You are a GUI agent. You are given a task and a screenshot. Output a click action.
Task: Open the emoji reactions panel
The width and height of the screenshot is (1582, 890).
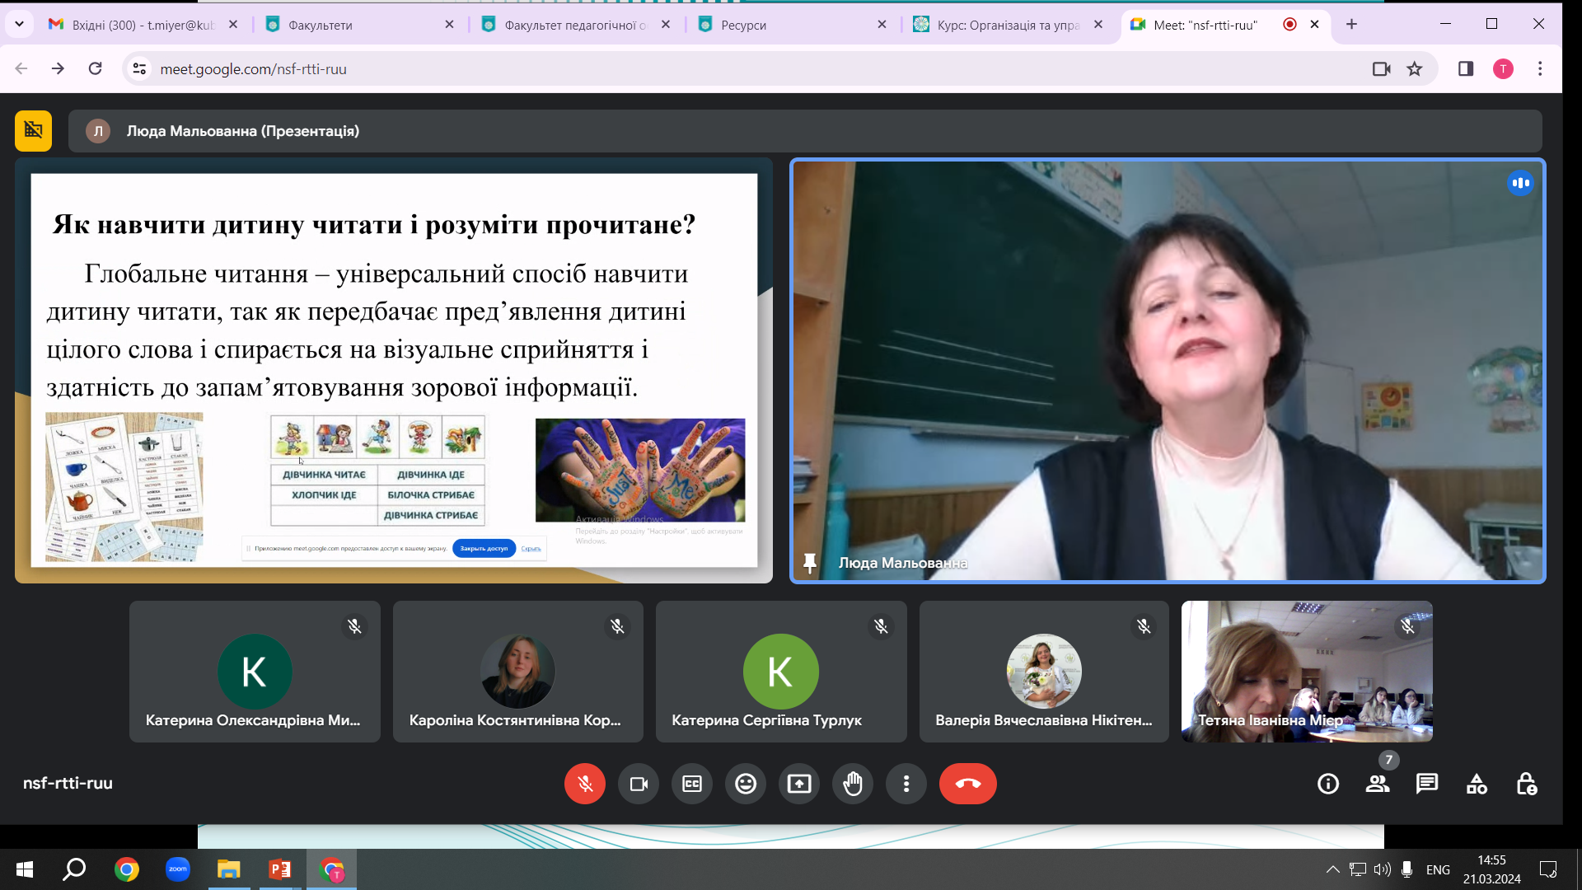[x=746, y=784]
